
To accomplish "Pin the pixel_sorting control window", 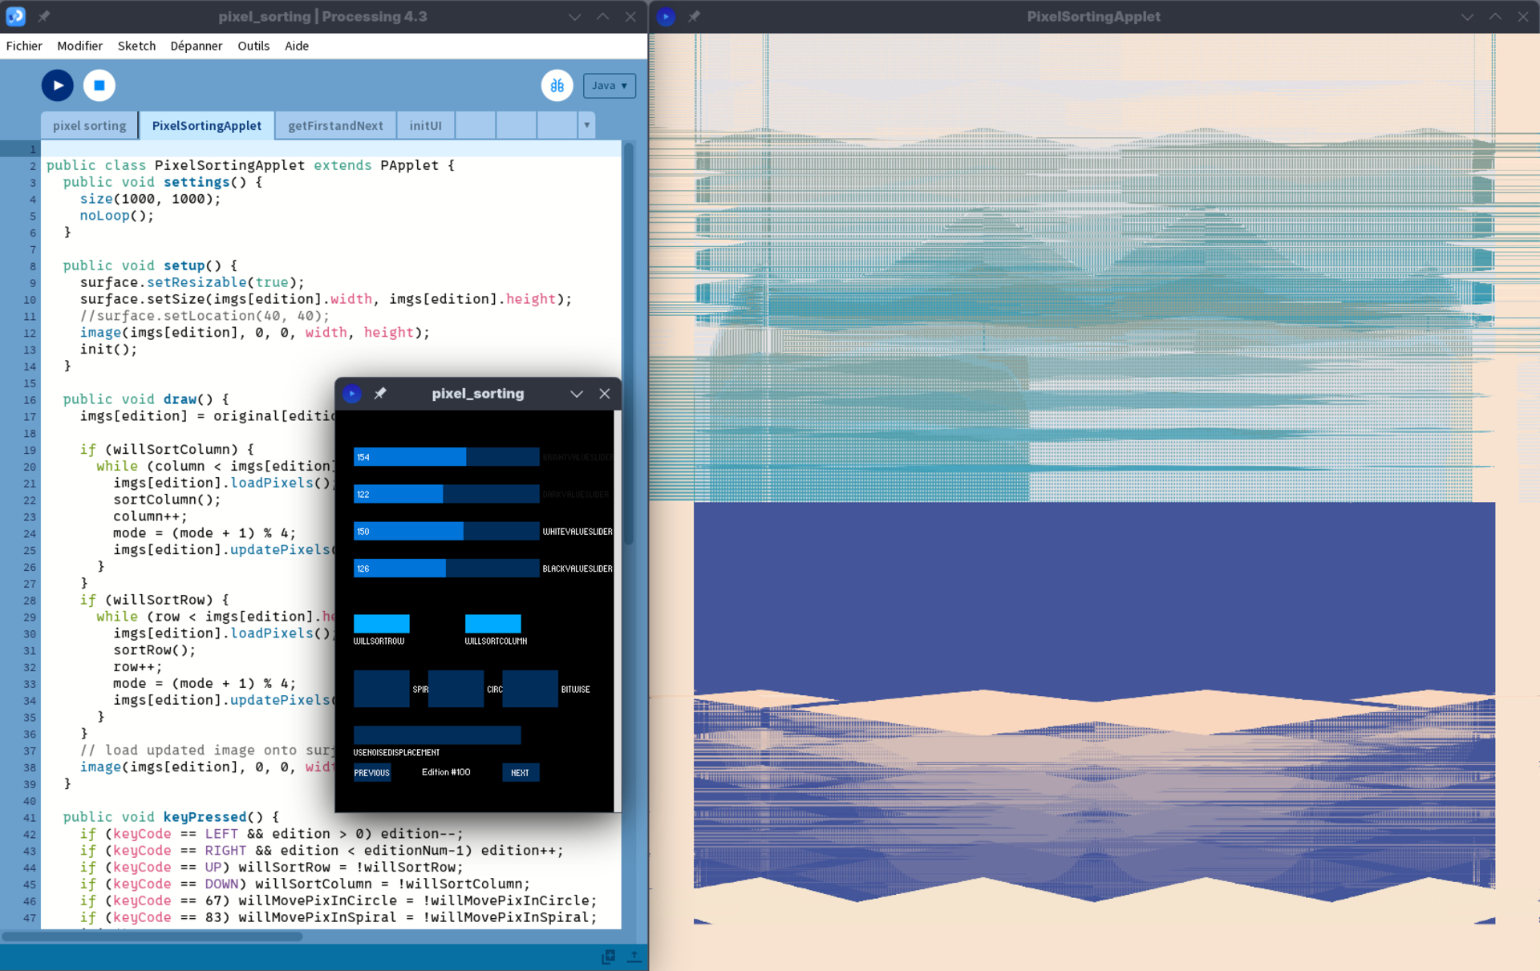I will coord(380,394).
